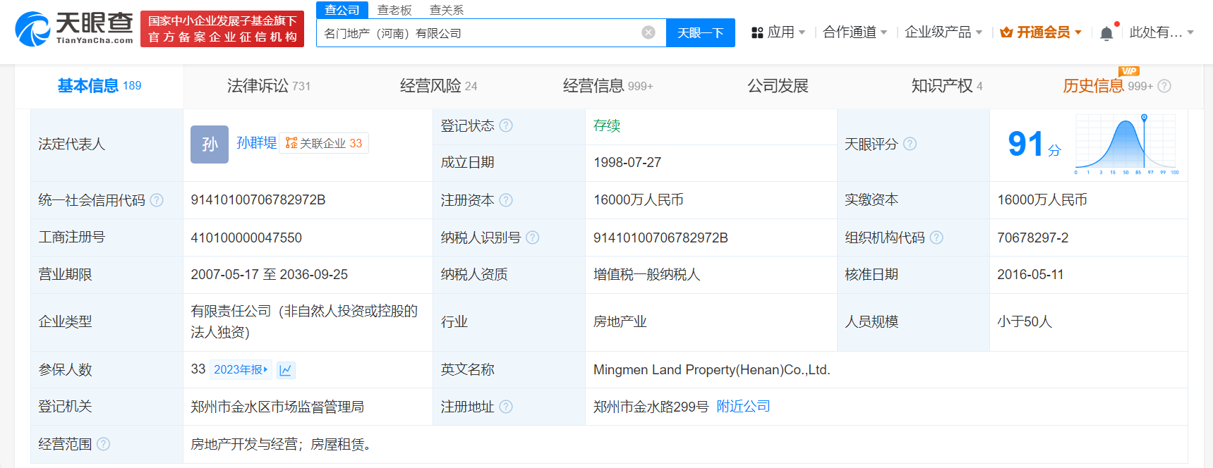Image resolution: width=1213 pixels, height=468 pixels.
Task: Show help for 登记状态
Action: click(x=506, y=125)
